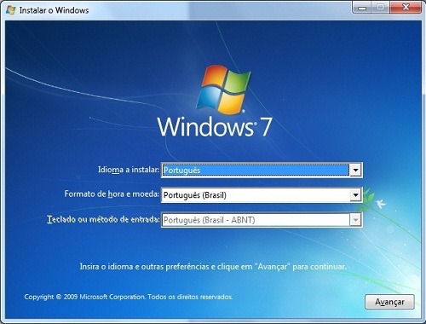Viewport: 426px width, 324px height.
Task: Close the Instalar o Windows window
Action: point(406,7)
